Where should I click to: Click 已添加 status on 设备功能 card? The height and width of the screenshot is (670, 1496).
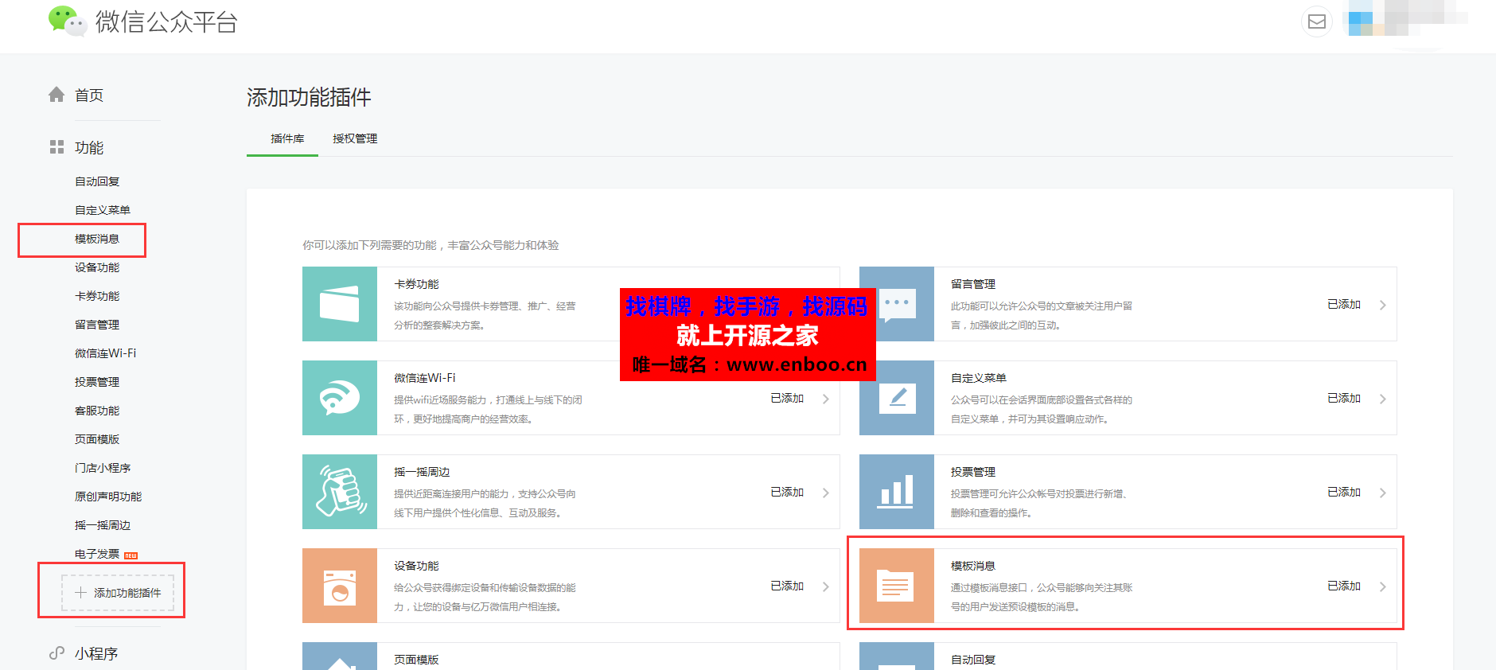pos(787,586)
